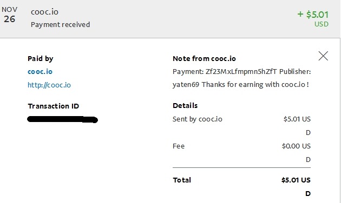The width and height of the screenshot is (341, 203).
Task: Close the transaction details with the X icon
Action: pos(323,56)
